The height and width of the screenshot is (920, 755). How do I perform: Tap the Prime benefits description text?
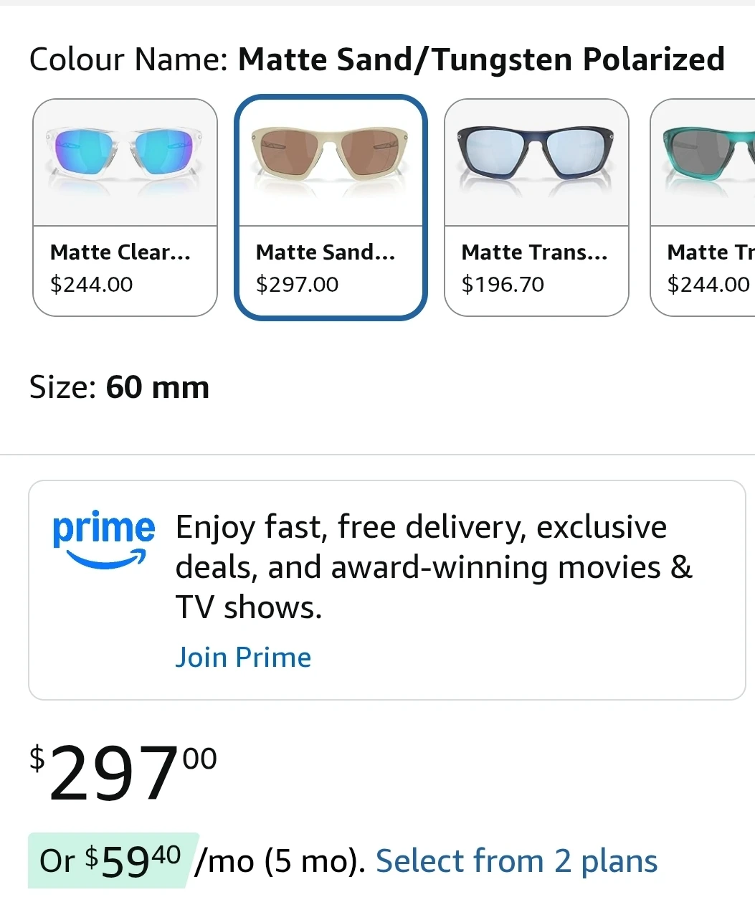[434, 567]
